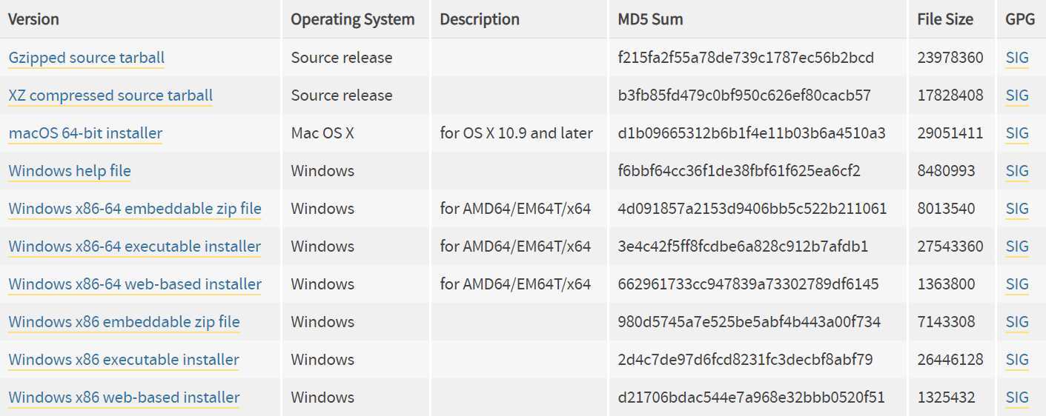Open SIG link for macOS 64-bit installer
The image size is (1046, 416).
point(1017,133)
